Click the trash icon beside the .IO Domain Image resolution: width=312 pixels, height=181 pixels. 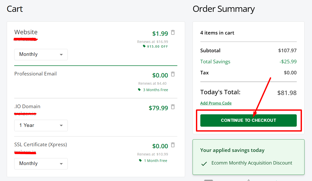tap(173, 107)
